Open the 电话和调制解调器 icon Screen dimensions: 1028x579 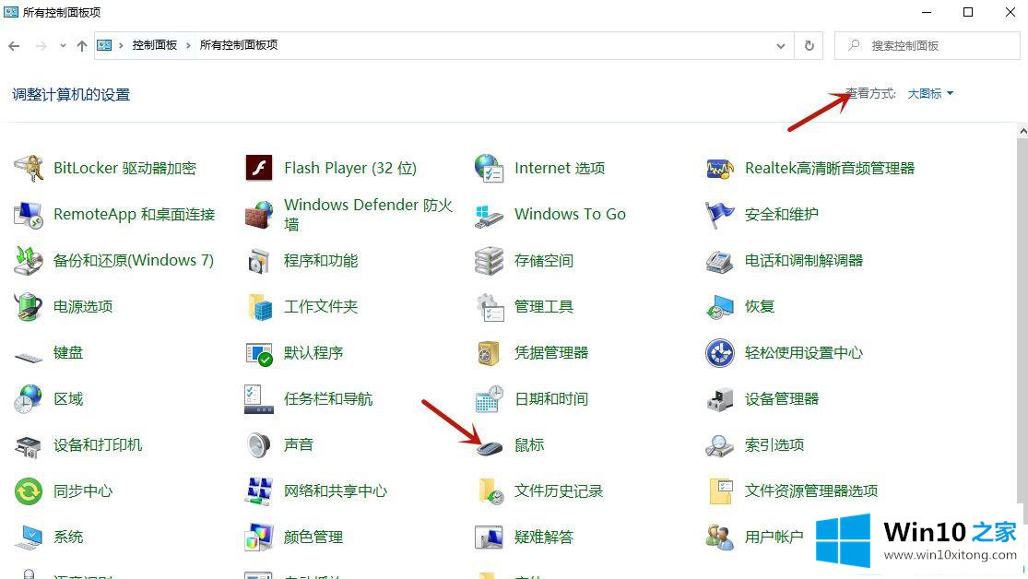pyautogui.click(x=720, y=261)
